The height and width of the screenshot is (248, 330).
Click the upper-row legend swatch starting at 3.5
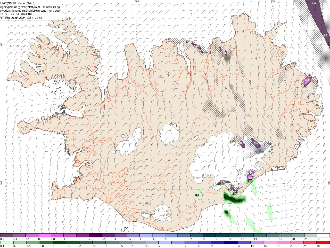133,235
